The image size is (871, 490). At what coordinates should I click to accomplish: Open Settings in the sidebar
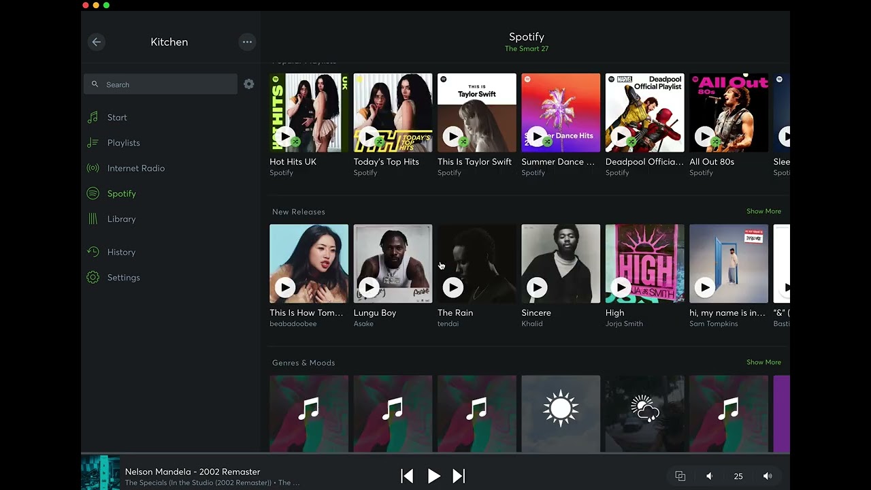[123, 278]
